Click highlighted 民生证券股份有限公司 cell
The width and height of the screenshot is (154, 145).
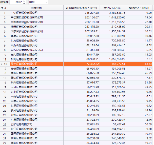coord(37,64)
